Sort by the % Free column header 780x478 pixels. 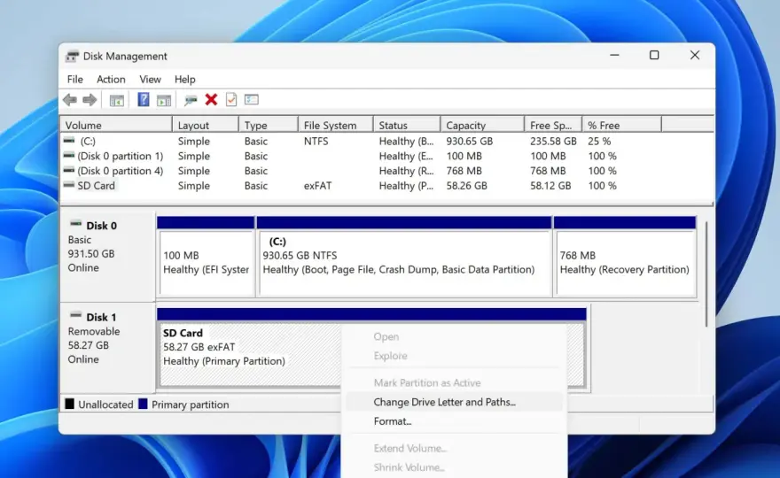click(622, 125)
